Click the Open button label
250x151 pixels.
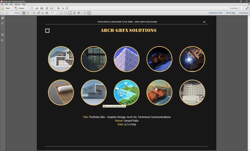click(8, 8)
